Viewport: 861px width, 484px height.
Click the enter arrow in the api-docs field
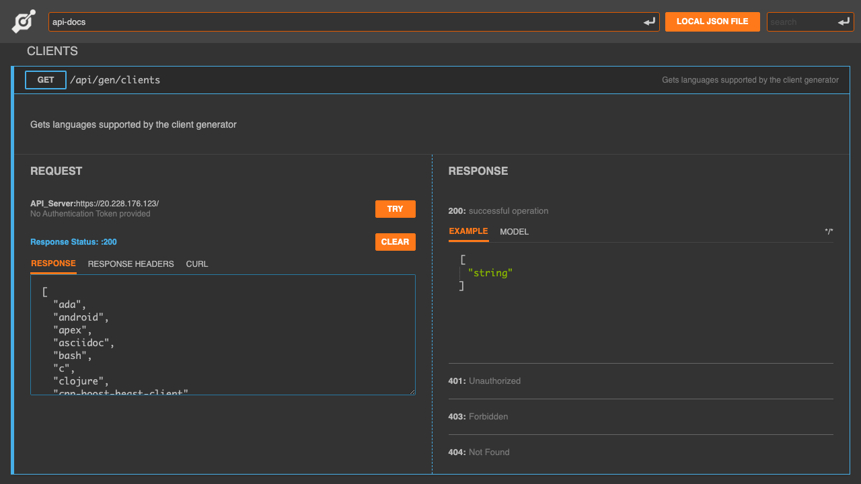pyautogui.click(x=649, y=22)
